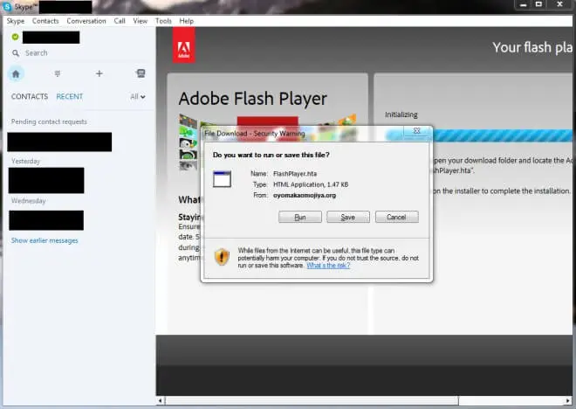Open the What's the risk link
Image resolution: width=576 pixels, height=409 pixels.
pyautogui.click(x=328, y=265)
